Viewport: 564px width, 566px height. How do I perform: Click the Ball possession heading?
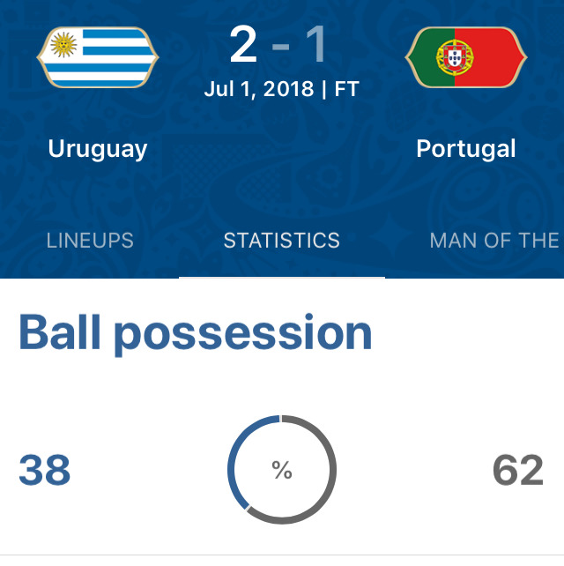coord(196,333)
